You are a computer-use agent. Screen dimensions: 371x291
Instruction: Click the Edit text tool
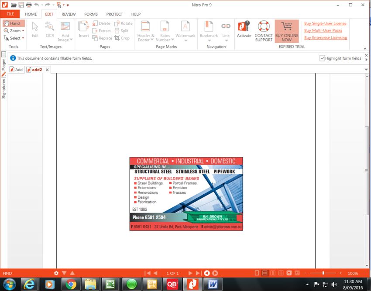(35, 30)
